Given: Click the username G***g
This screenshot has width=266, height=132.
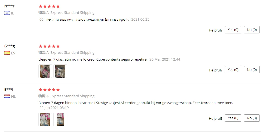Looking at the screenshot, I should point(10,46).
